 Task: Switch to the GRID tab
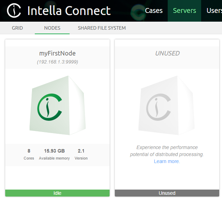tap(17, 28)
